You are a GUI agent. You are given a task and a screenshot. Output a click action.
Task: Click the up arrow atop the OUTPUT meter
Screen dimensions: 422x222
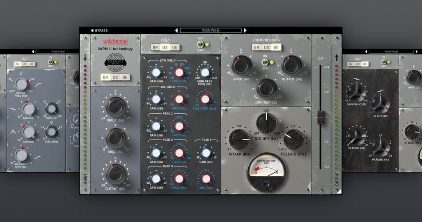point(336,57)
